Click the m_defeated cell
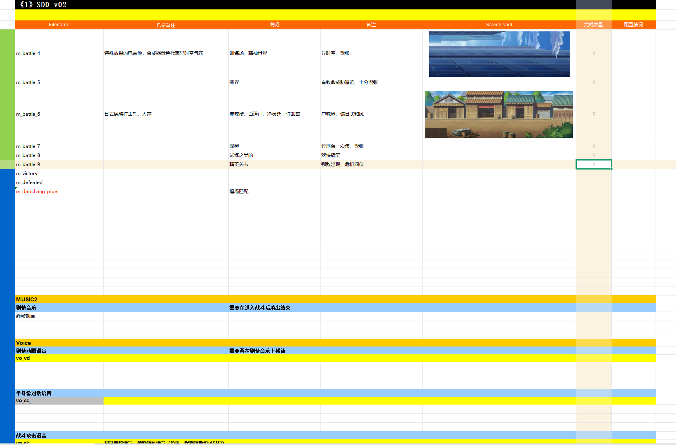The image size is (676, 445). (x=29, y=182)
